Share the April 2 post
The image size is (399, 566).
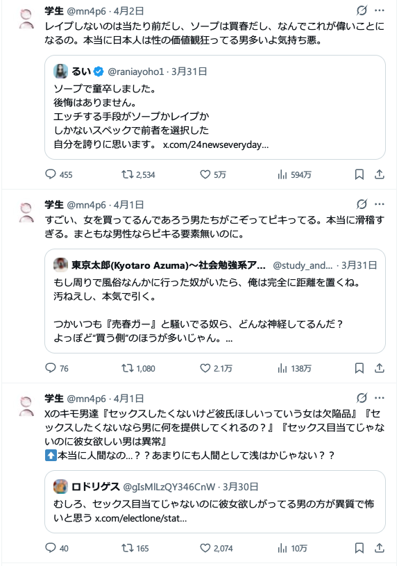click(x=379, y=175)
